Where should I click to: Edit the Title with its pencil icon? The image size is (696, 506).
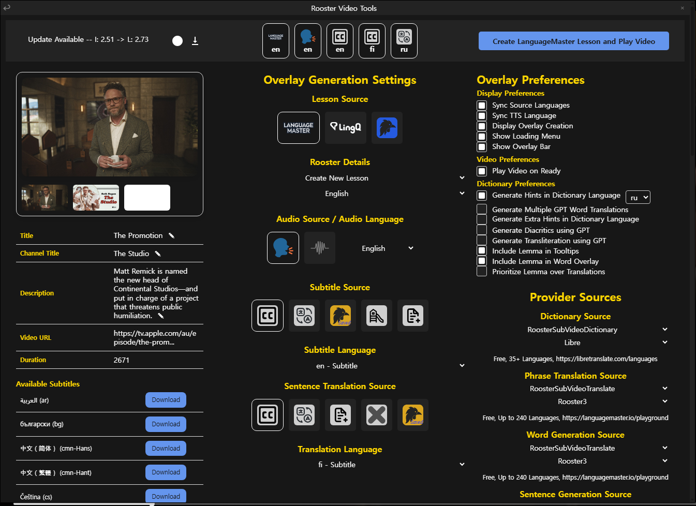pyautogui.click(x=171, y=235)
